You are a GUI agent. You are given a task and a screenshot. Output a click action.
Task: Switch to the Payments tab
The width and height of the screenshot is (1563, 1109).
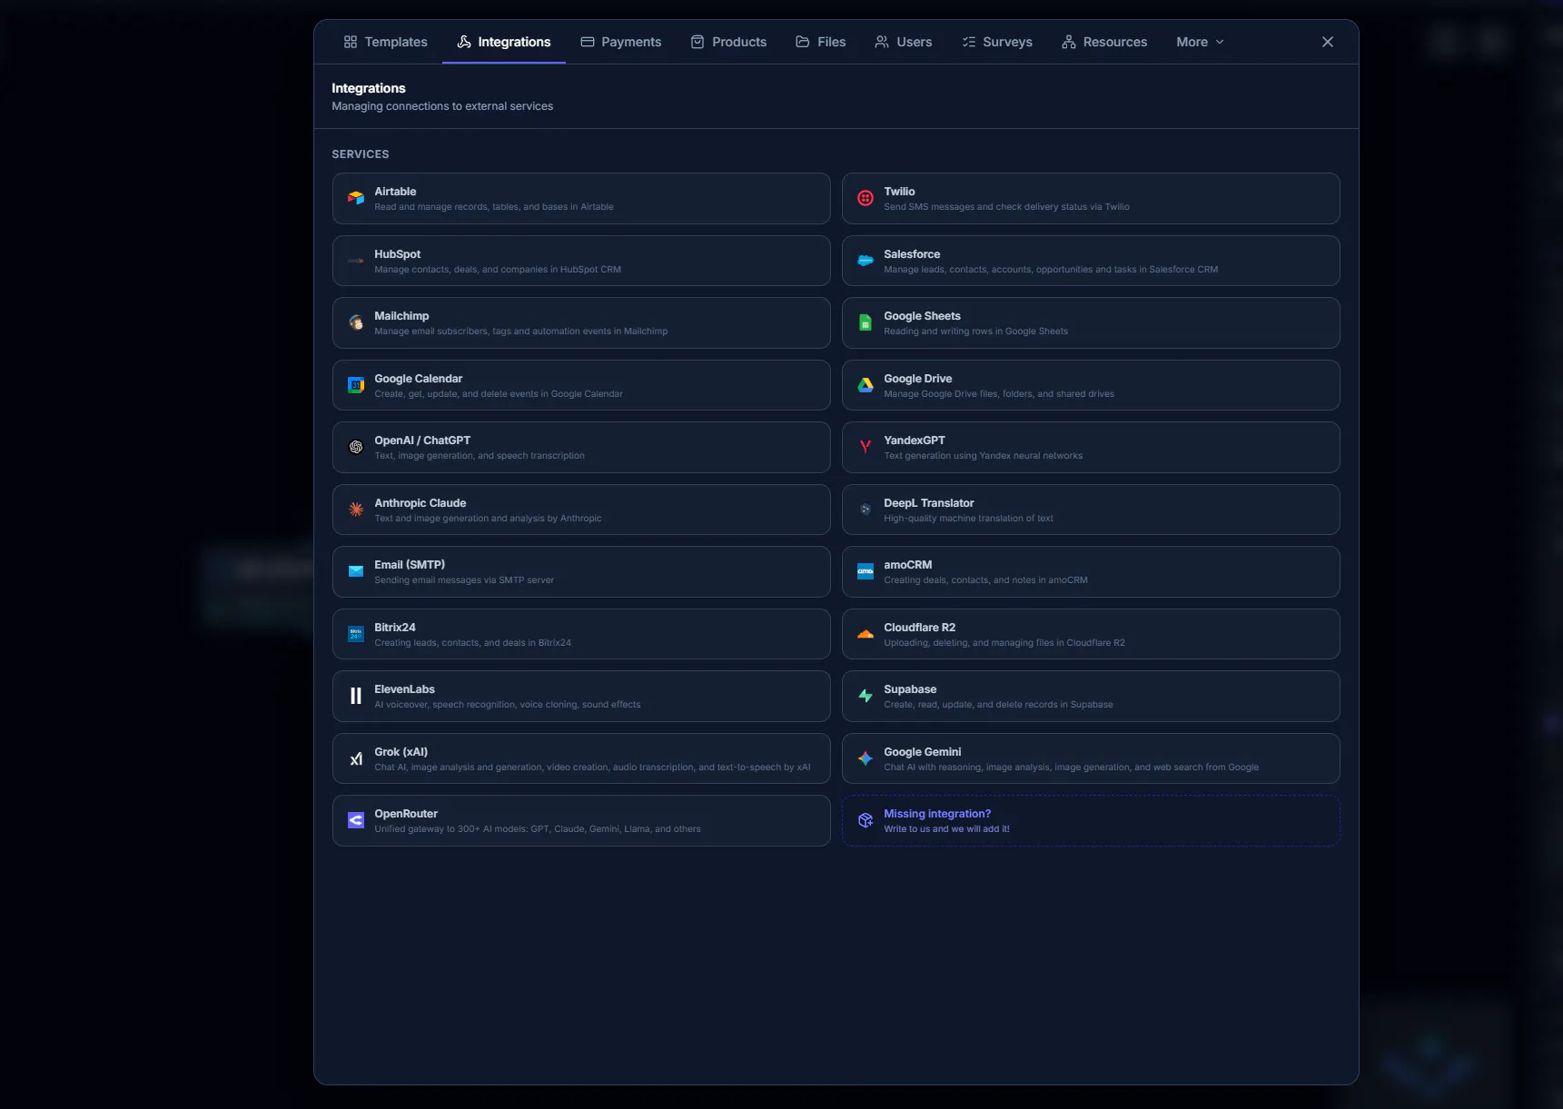click(x=621, y=42)
